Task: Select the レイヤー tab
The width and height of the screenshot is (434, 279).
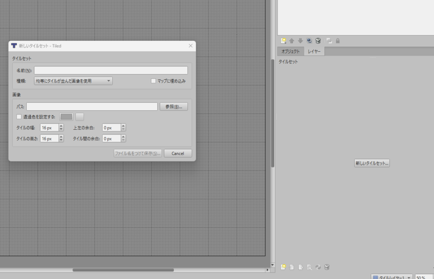Action: 314,52
